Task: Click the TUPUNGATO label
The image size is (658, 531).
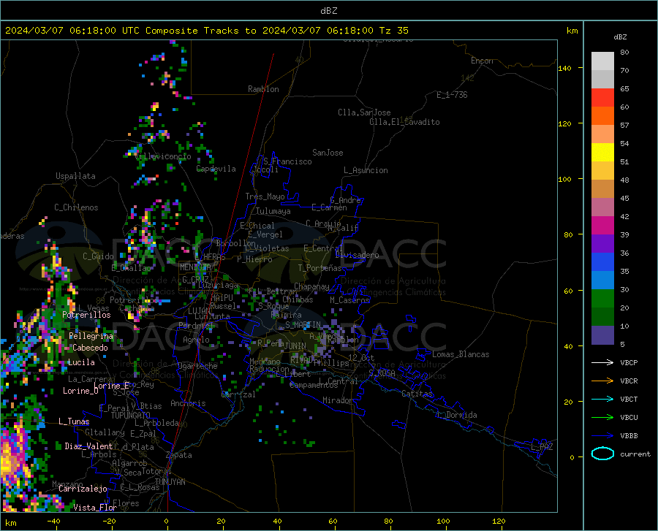Action: (131, 416)
